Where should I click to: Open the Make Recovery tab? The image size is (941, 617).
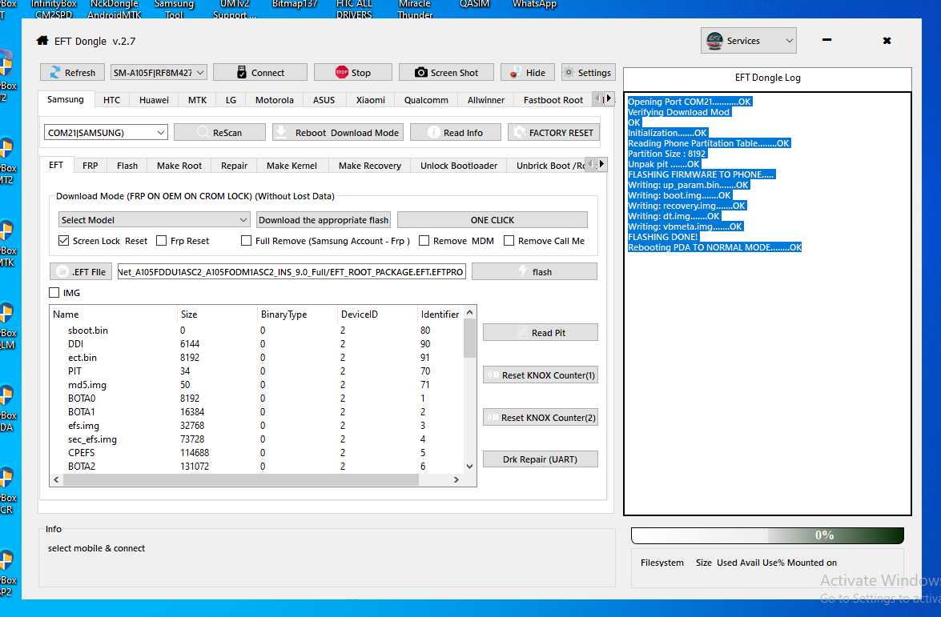(x=370, y=166)
